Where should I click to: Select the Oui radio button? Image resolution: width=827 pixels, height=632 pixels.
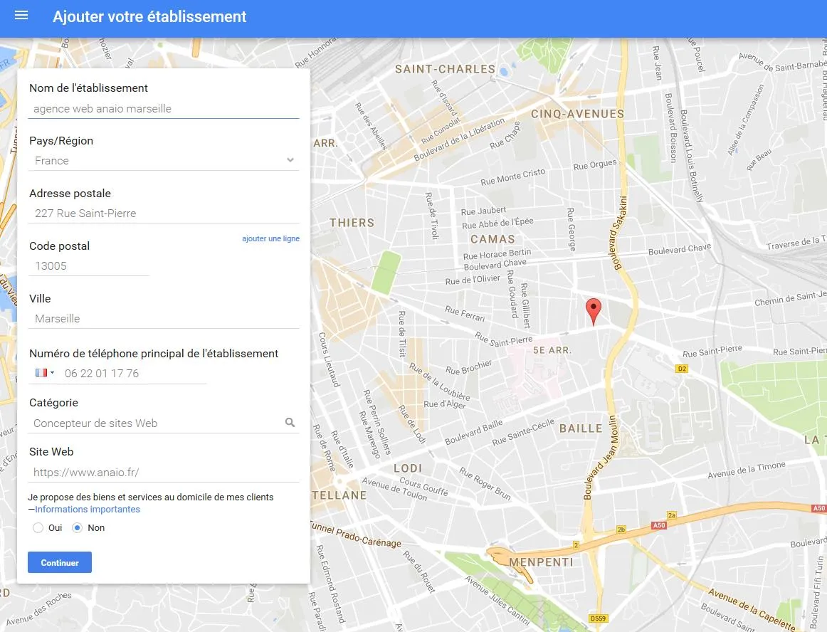click(x=37, y=527)
